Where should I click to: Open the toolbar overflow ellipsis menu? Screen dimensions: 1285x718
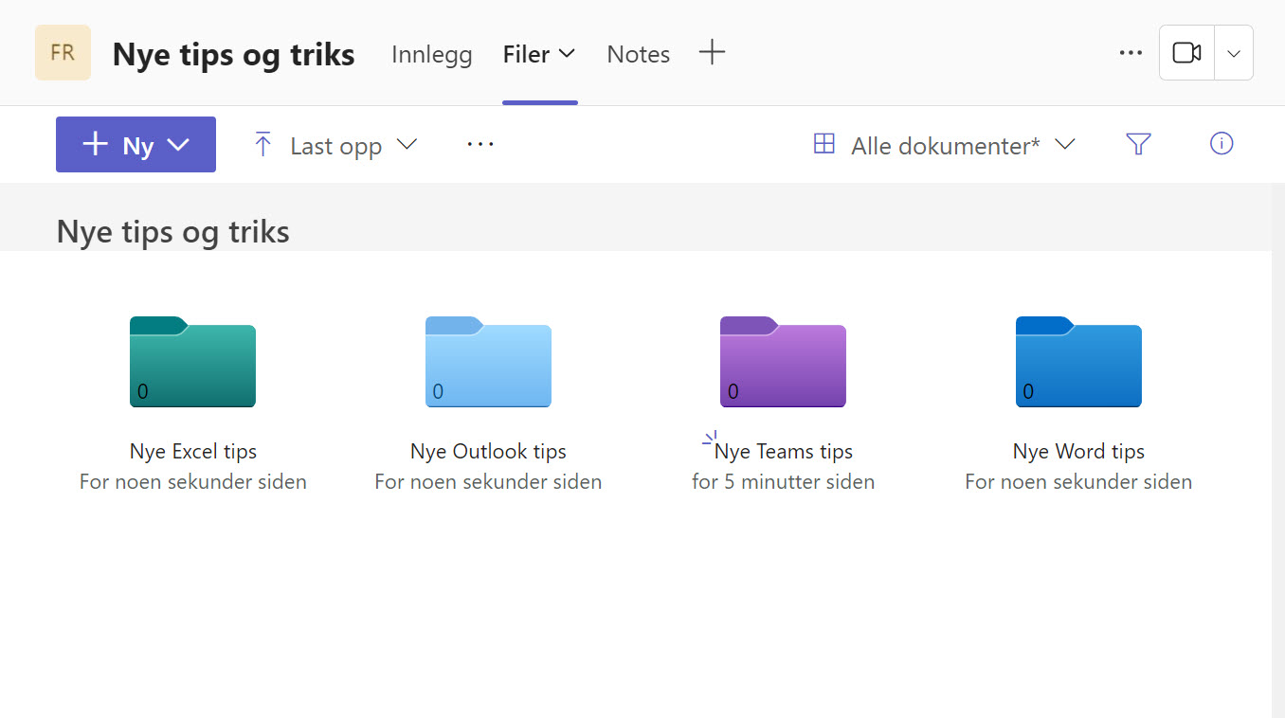point(480,145)
